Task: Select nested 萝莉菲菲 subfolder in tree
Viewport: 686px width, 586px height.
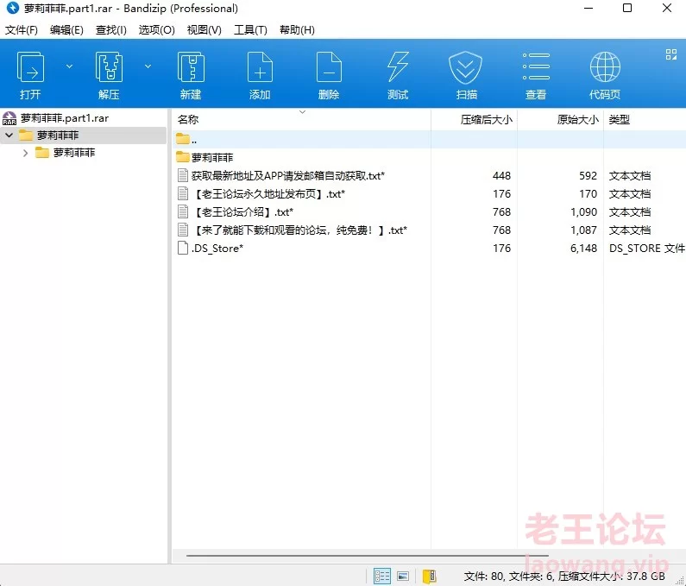Action: coord(74,153)
